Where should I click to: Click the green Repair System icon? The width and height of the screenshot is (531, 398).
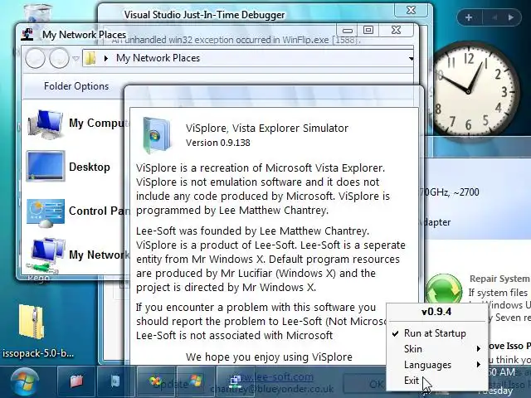[x=444, y=290]
